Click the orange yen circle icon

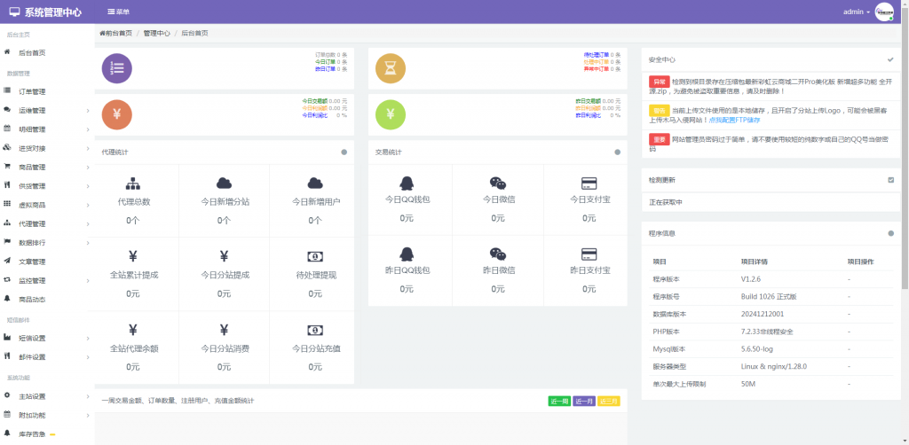(x=117, y=114)
